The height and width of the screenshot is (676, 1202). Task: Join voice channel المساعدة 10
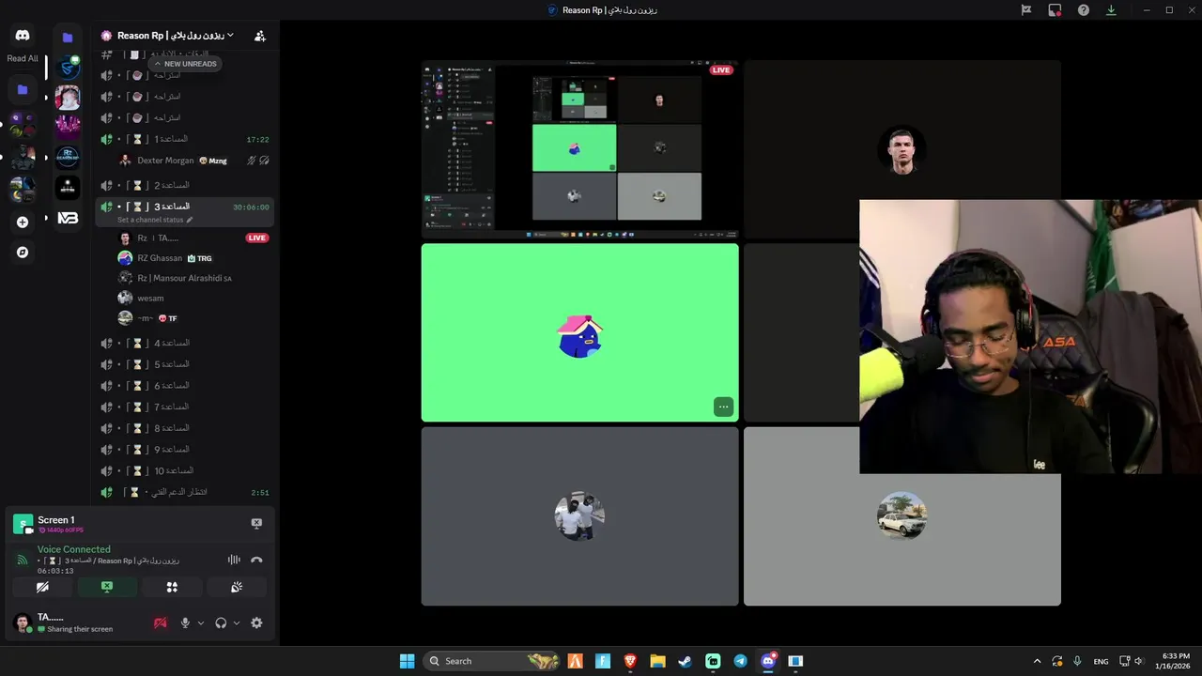185,470
